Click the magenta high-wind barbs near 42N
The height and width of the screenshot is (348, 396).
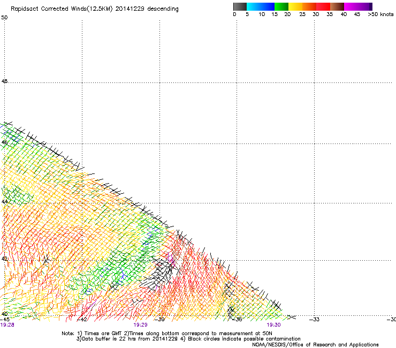(171, 259)
